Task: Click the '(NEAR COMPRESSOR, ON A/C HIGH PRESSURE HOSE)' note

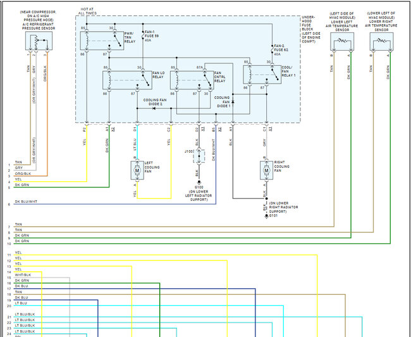Action: [x=39, y=16]
